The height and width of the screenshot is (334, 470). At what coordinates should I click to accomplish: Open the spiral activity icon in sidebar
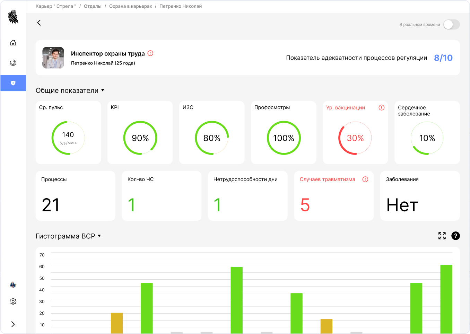click(13, 63)
